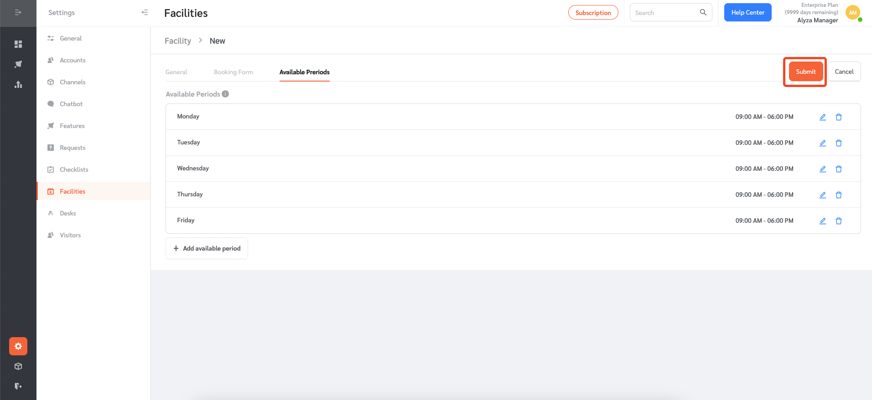Image resolution: width=872 pixels, height=400 pixels.
Task: Open Requests settings menu item
Action: (x=93, y=148)
